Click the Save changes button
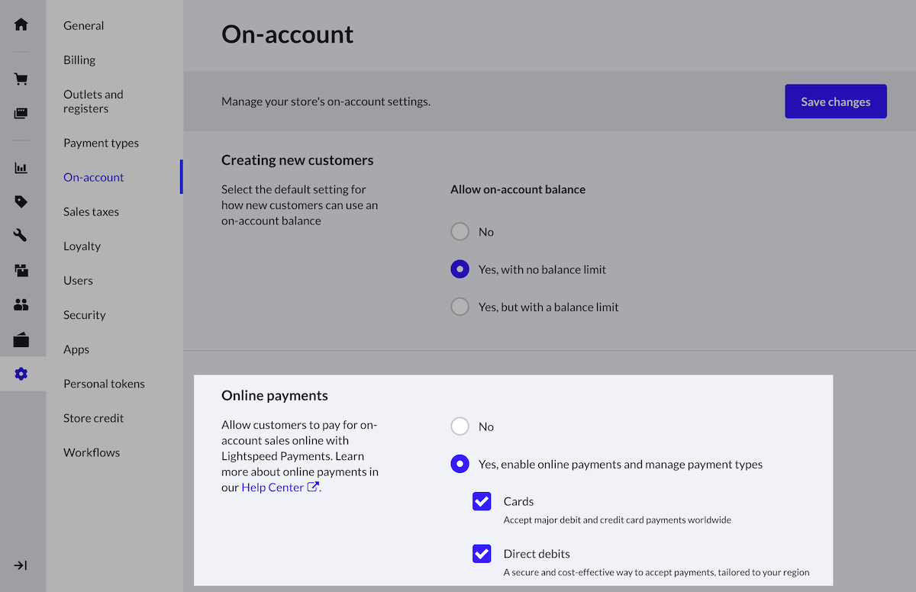Viewport: 916px width, 592px height. (835, 101)
